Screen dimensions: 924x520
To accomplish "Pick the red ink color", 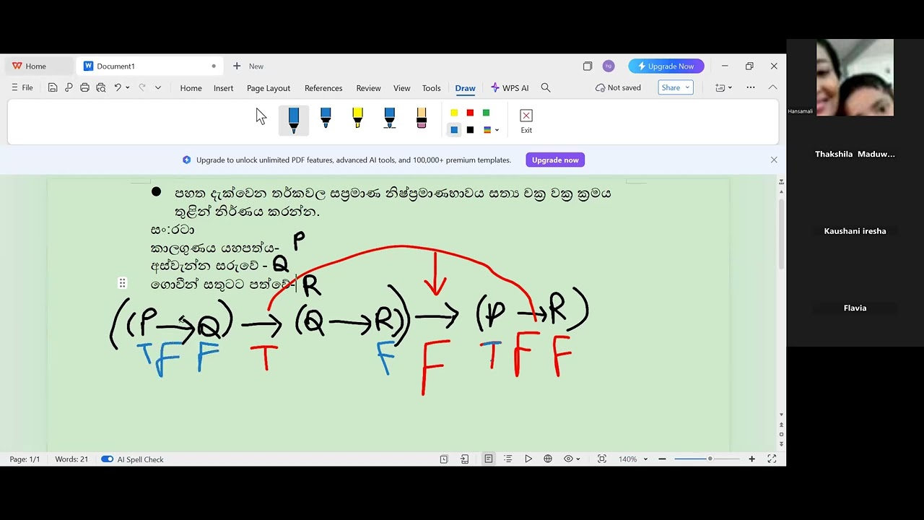I will pyautogui.click(x=470, y=113).
